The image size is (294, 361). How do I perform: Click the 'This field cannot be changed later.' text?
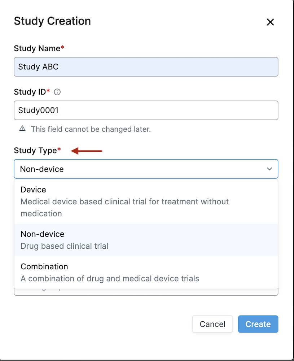tap(91, 129)
